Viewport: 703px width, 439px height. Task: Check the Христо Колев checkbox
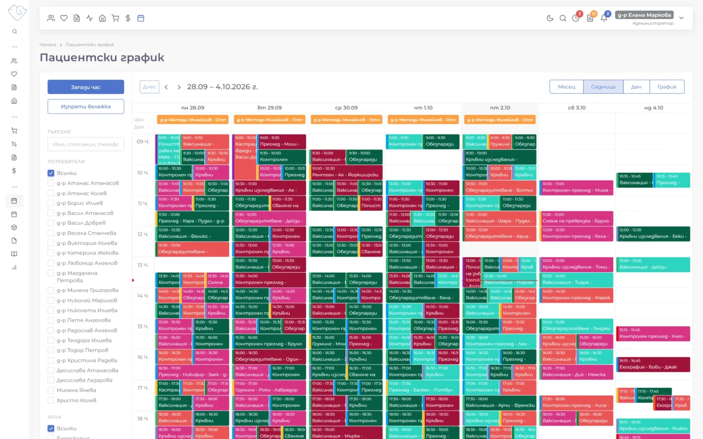click(51, 401)
